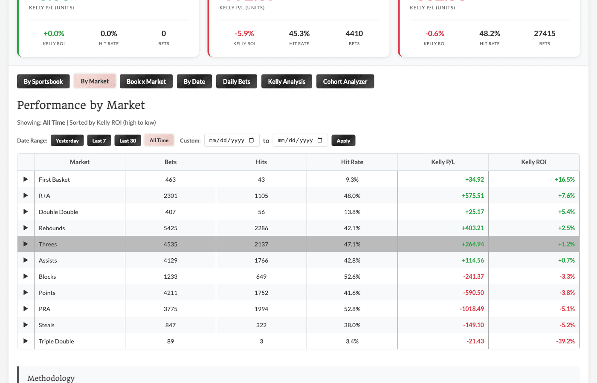Click the triangle icon beside Steals
Image resolution: width=597 pixels, height=383 pixels.
[25, 325]
